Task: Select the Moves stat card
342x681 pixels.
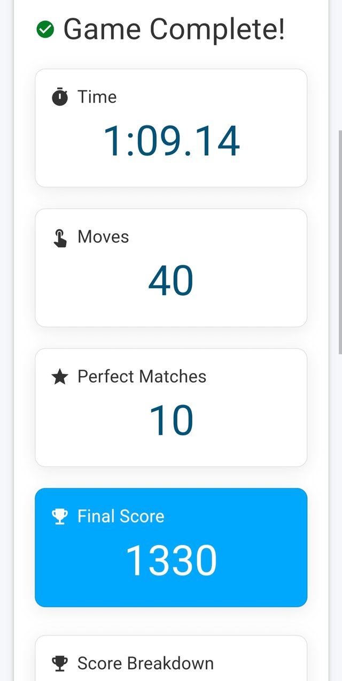Action: pyautogui.click(x=171, y=267)
